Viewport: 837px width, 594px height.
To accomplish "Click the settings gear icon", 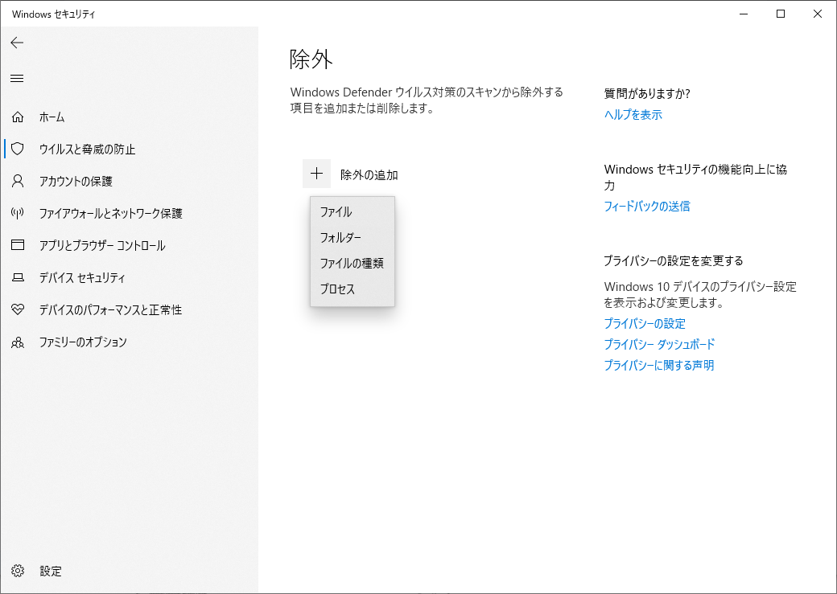I will (x=18, y=571).
